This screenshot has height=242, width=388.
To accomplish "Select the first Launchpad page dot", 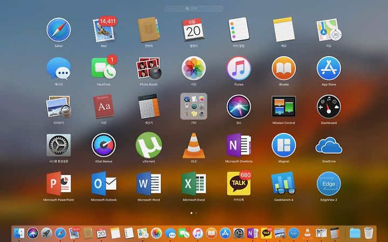I will [191, 213].
